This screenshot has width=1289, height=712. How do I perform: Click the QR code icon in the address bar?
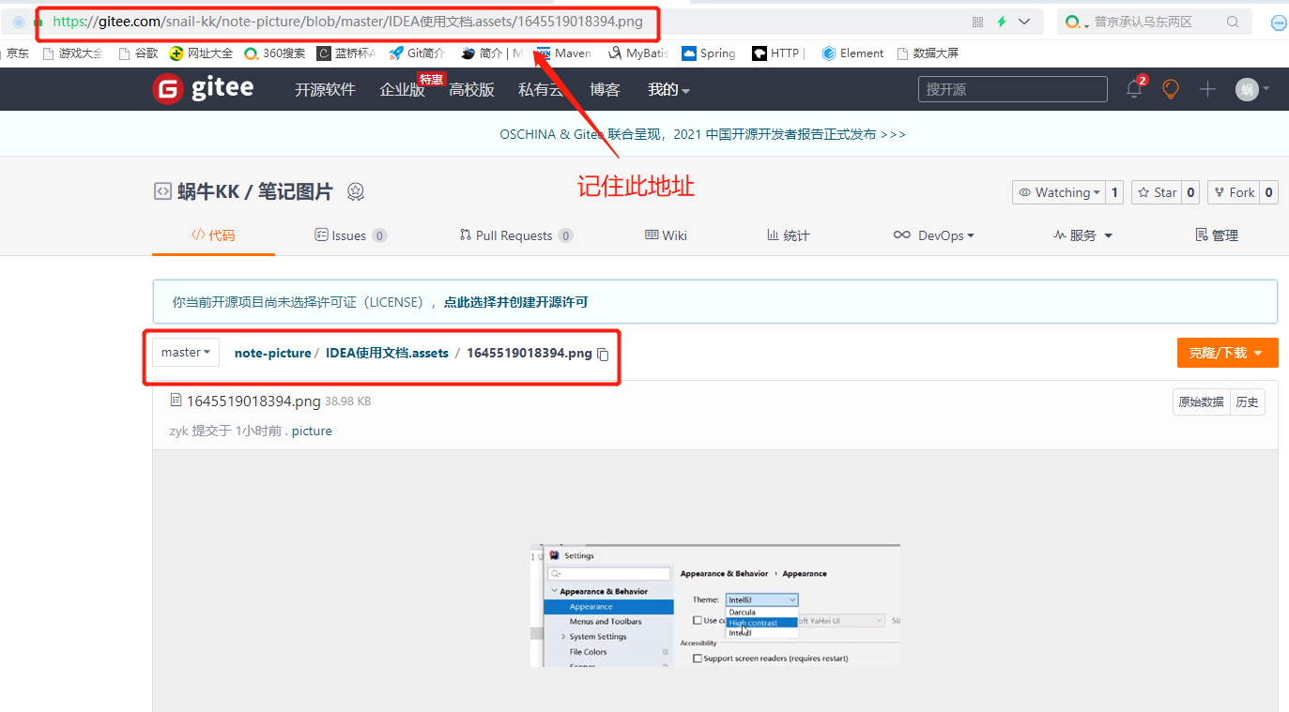[977, 22]
